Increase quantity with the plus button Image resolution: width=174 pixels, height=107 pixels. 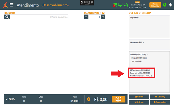click(x=103, y=17)
